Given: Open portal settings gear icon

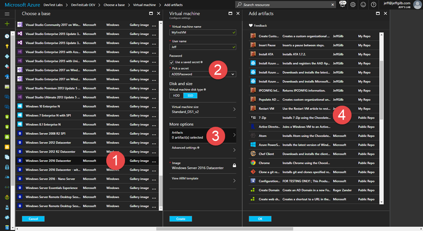Looking at the screenshot, I should pos(353,5).
